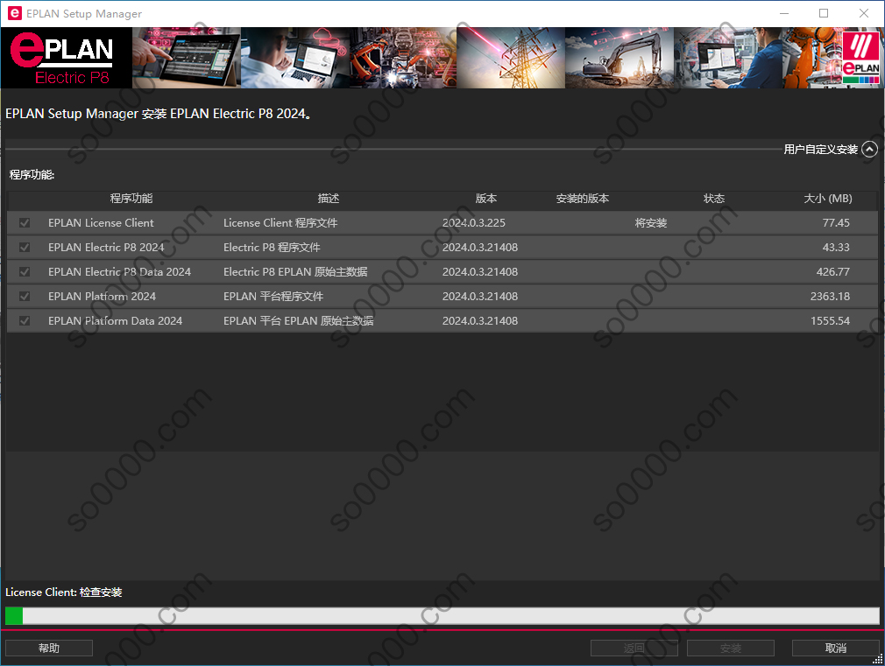This screenshot has width=885, height=666.
Task: Click the 取消 button
Action: point(835,648)
